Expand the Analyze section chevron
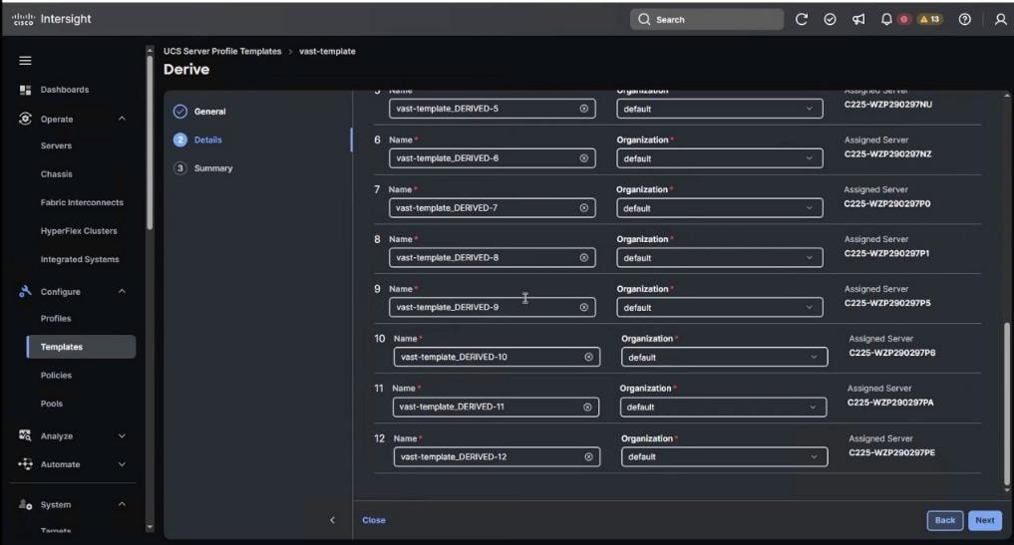This screenshot has height=545, width=1014. pyautogui.click(x=122, y=436)
